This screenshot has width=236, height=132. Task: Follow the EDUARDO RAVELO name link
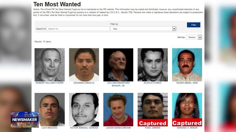tap(84, 83)
